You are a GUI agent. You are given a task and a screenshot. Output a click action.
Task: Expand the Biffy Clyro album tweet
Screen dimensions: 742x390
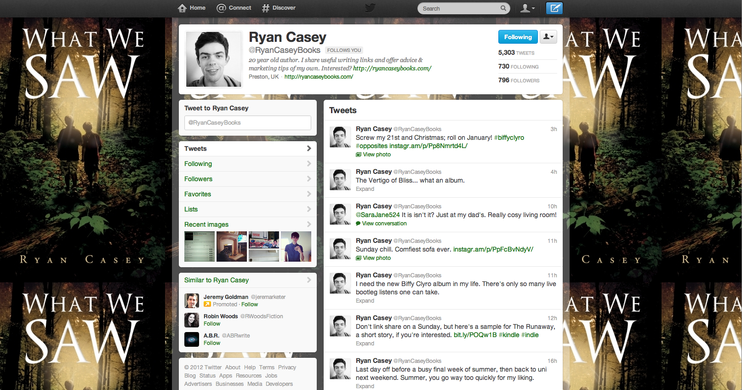point(365,301)
